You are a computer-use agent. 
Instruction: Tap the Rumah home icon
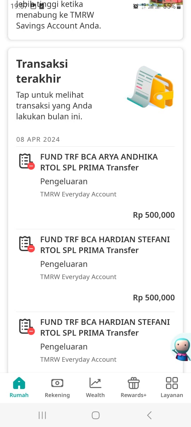(19, 383)
